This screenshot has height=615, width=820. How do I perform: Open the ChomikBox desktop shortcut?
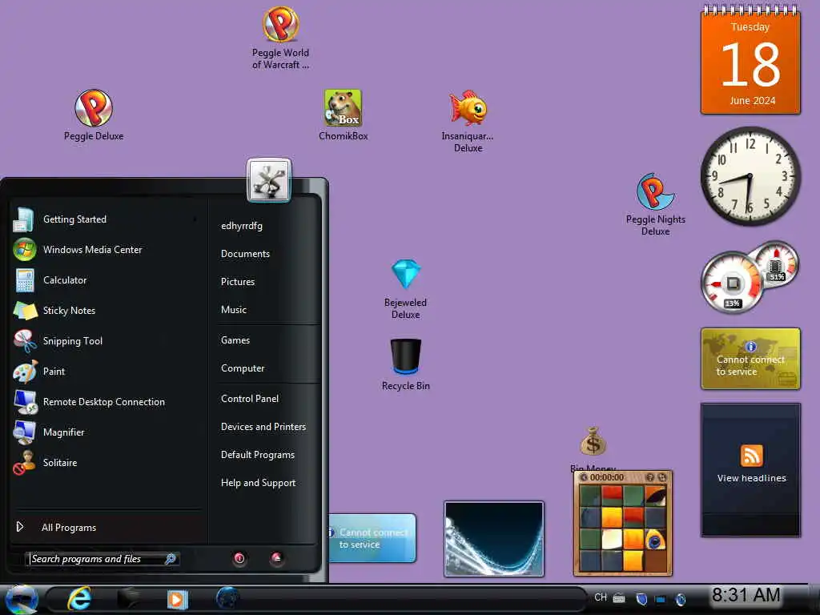[343, 115]
